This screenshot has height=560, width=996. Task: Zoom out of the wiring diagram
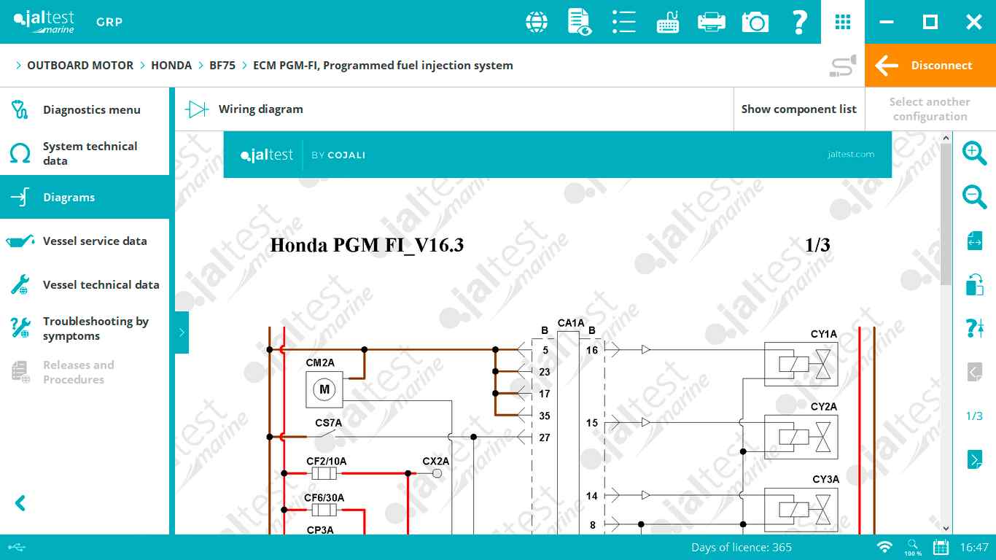[x=974, y=197]
